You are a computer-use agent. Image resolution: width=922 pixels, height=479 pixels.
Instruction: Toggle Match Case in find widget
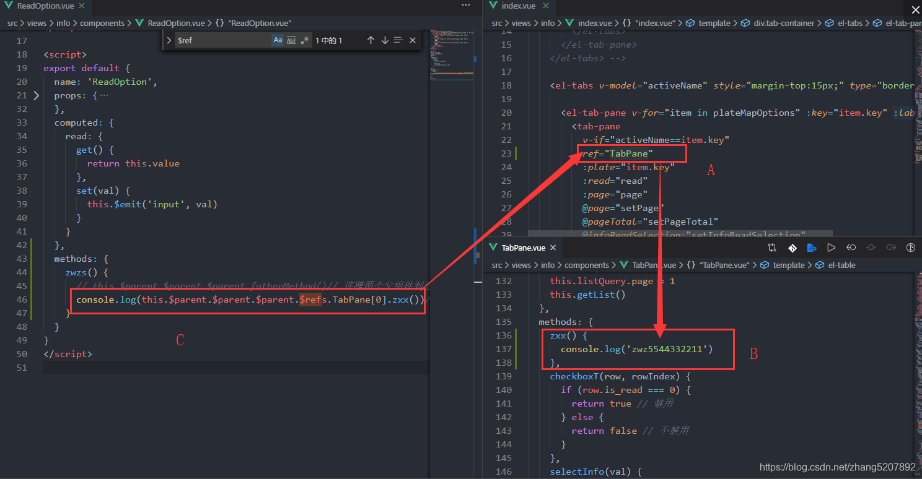coord(278,40)
